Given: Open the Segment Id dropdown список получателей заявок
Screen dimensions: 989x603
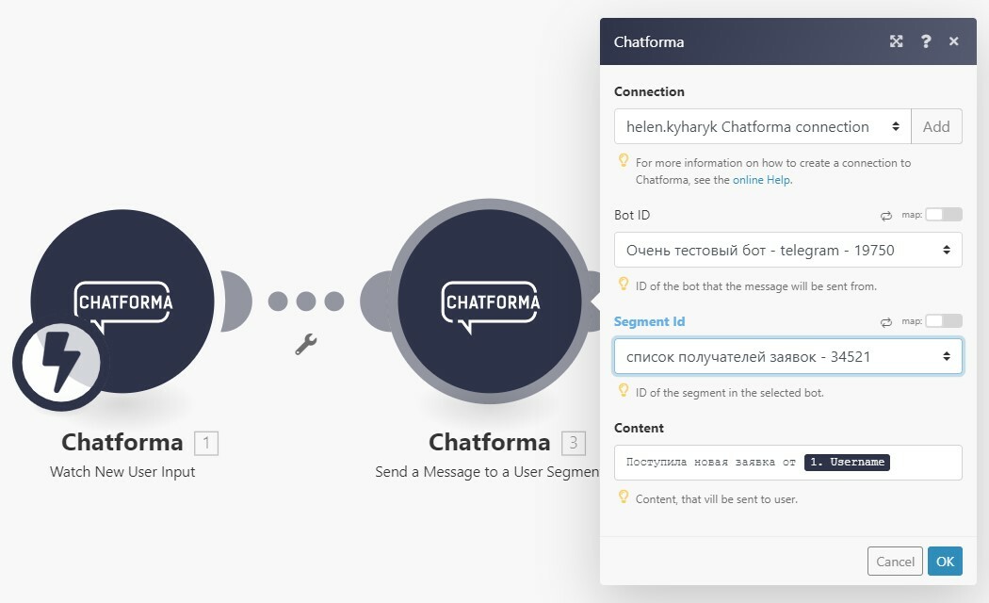Looking at the screenshot, I should 788,356.
